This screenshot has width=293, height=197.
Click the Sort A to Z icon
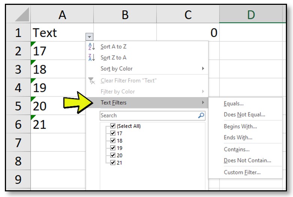pos(91,46)
